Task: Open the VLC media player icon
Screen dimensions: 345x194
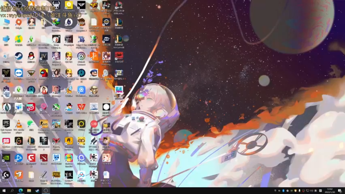Action: click(19, 124)
